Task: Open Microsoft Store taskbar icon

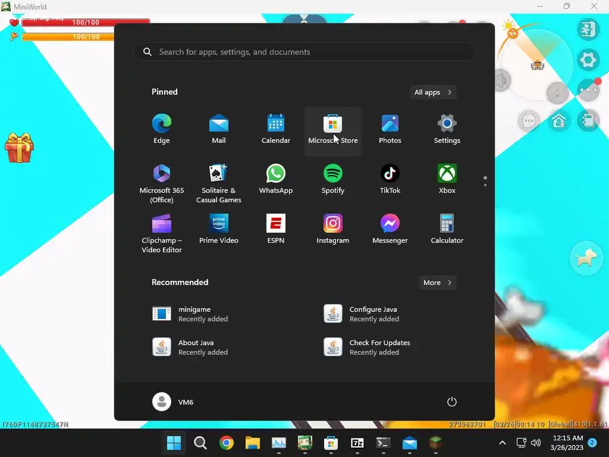Action: pos(331,443)
